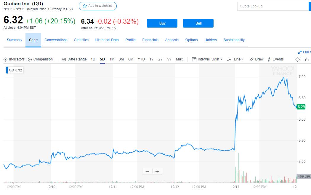Expand the Interval 5Min dropdown

pos(207,59)
